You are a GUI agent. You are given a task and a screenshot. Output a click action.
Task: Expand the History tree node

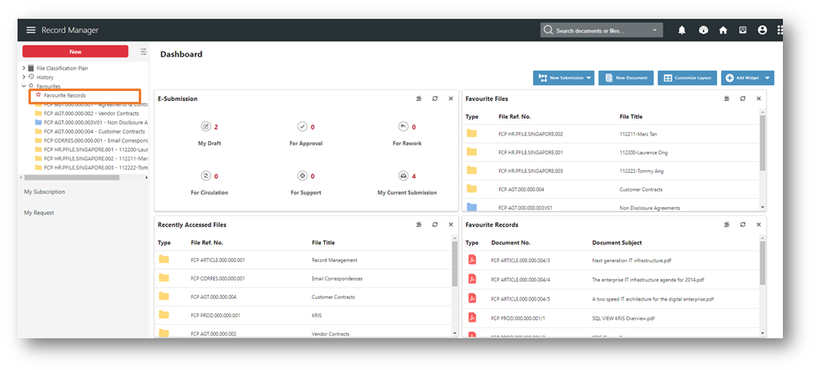pyautogui.click(x=23, y=77)
